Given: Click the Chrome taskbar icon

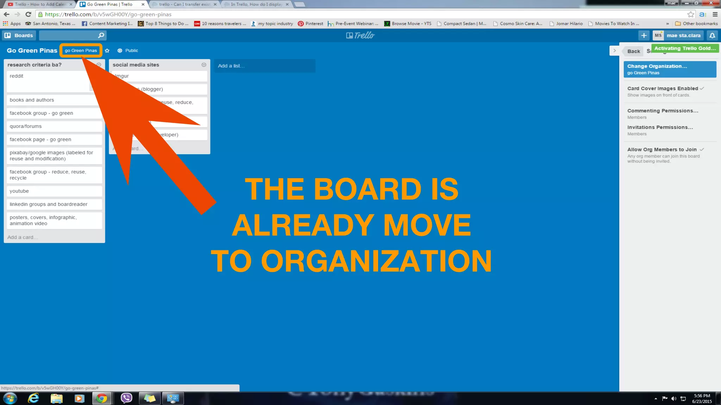Looking at the screenshot, I should [102, 398].
